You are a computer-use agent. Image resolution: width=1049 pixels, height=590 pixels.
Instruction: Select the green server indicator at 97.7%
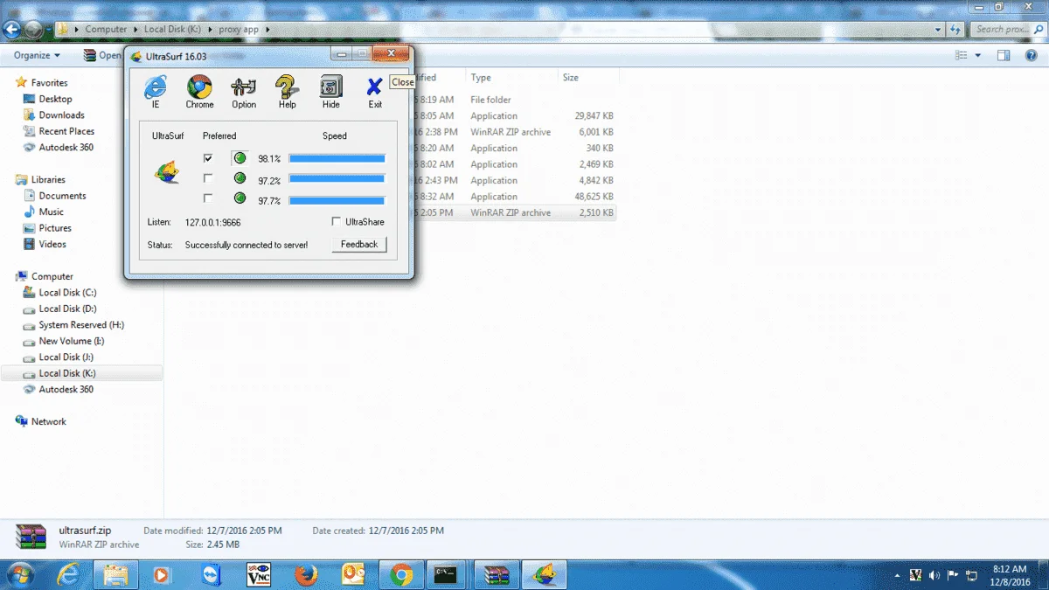click(240, 198)
